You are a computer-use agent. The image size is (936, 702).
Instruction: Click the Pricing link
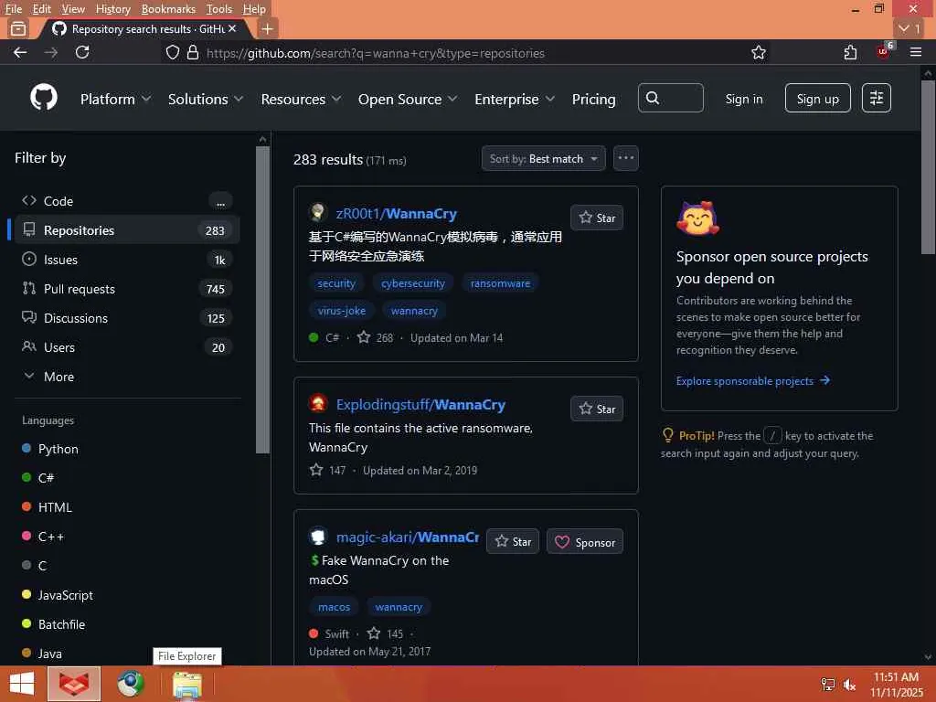pyautogui.click(x=593, y=99)
